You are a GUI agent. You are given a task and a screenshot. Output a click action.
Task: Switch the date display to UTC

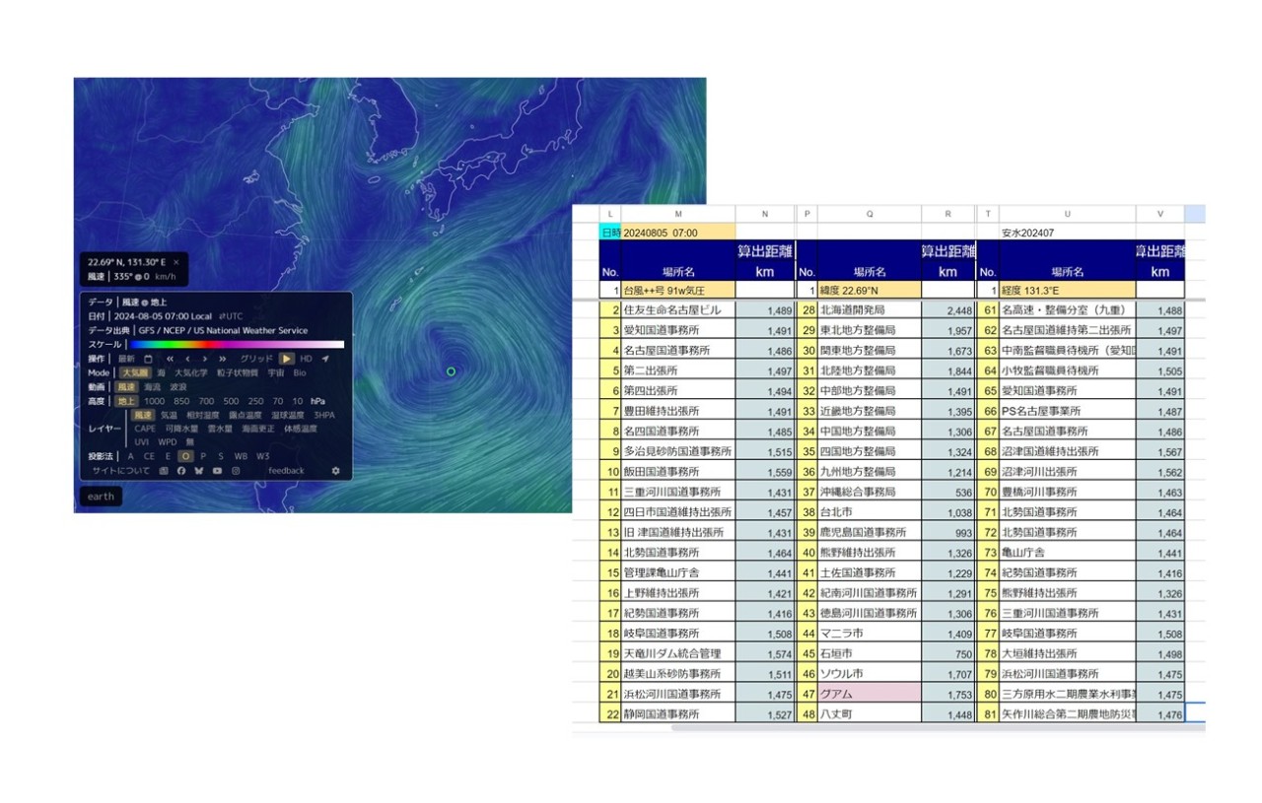point(234,316)
